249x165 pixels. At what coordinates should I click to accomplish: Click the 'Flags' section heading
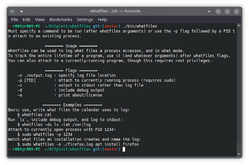pos(71,71)
